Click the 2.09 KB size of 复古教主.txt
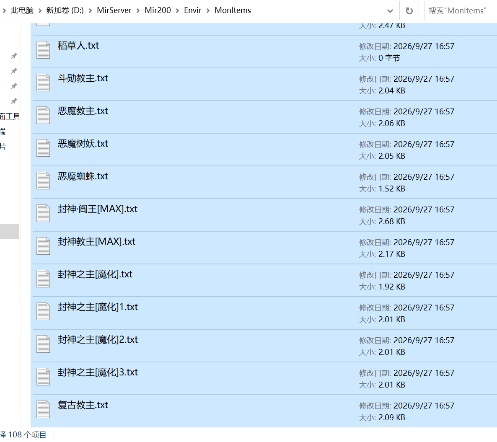497x442 pixels. pos(392,418)
